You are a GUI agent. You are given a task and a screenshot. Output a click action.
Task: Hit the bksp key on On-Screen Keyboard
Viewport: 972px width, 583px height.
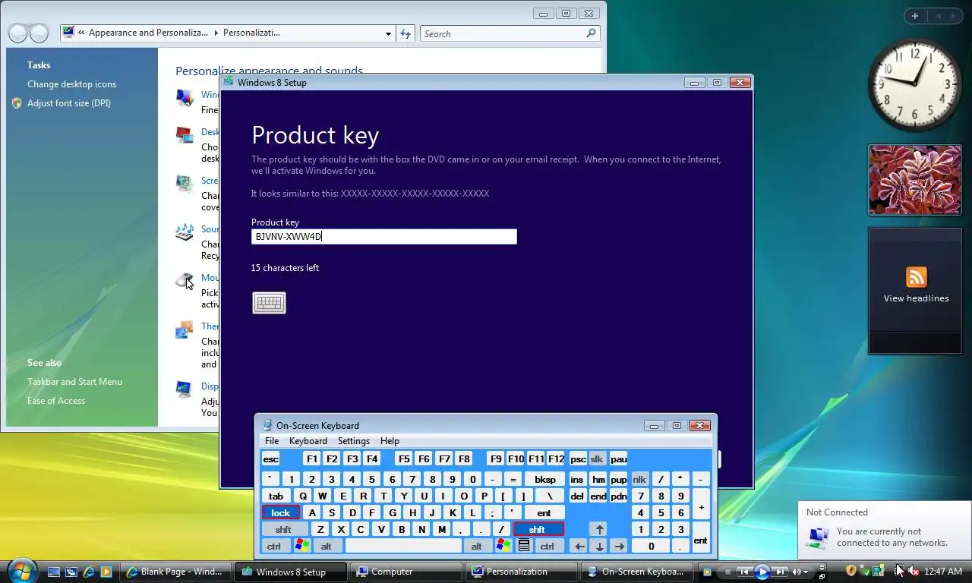(545, 479)
